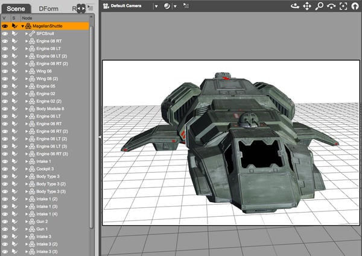
Task: Expand the Body Module 6 node
Action: pyautogui.click(x=27, y=109)
